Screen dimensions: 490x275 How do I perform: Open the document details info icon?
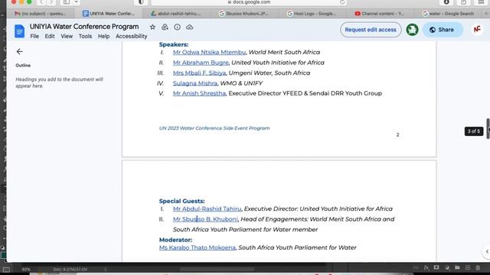[x=177, y=27]
